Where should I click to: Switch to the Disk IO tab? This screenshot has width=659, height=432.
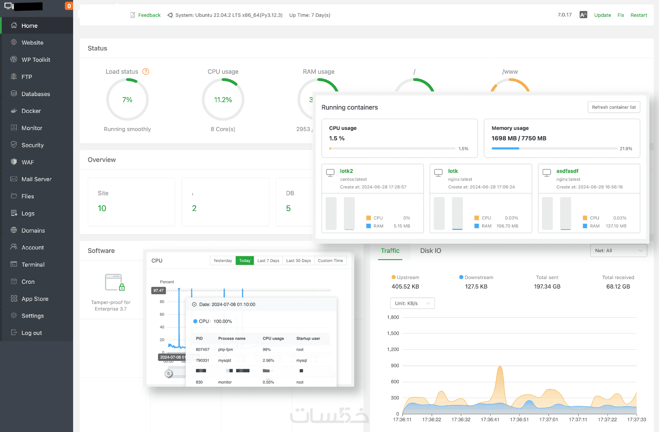coord(430,250)
